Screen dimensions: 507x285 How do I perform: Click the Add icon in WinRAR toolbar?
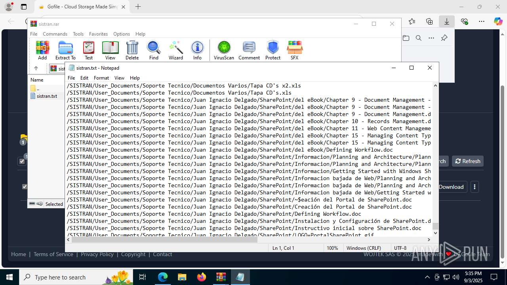[42, 50]
